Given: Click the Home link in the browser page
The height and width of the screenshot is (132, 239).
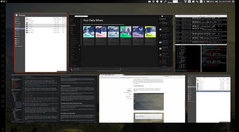Looking at the screenshot, I should [x=129, y=89].
